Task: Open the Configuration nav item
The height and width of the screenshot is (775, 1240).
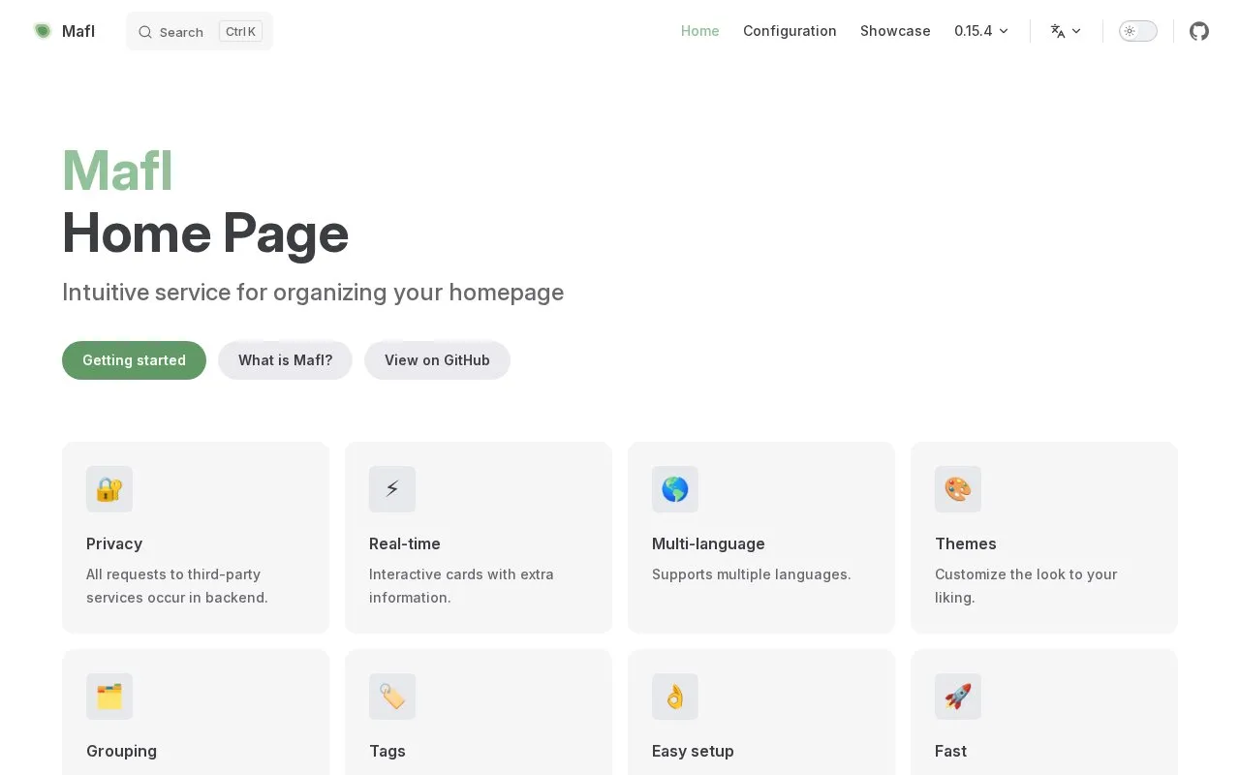Action: coord(790,31)
